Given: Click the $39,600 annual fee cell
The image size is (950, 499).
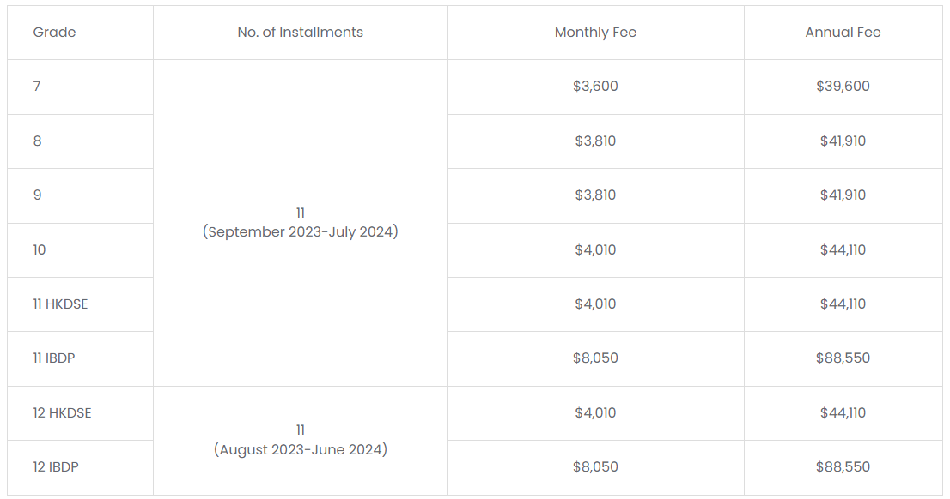Looking at the screenshot, I should [x=843, y=87].
